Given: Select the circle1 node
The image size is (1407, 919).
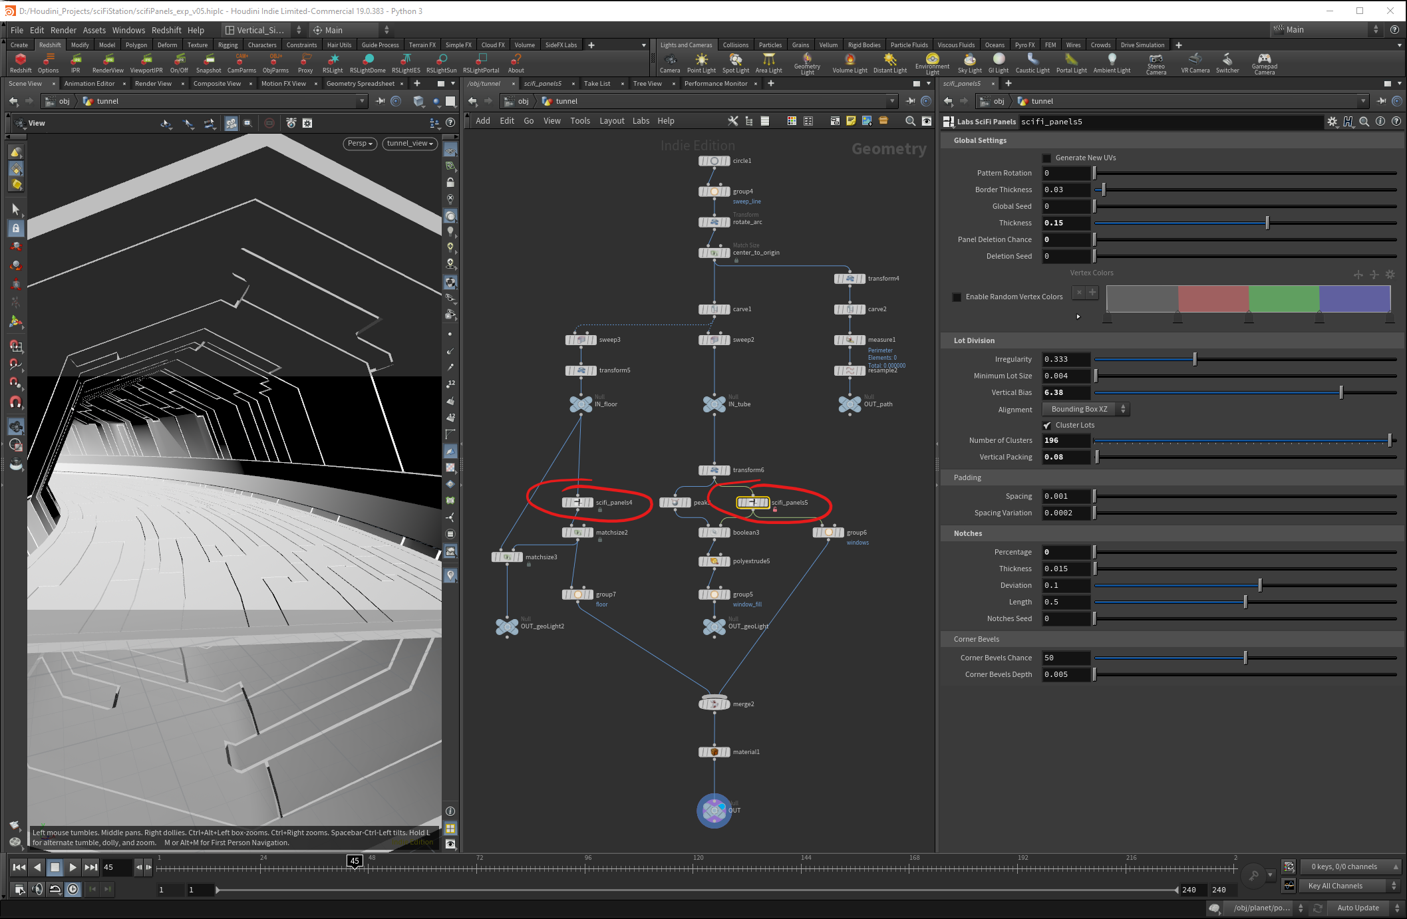Looking at the screenshot, I should pos(714,161).
